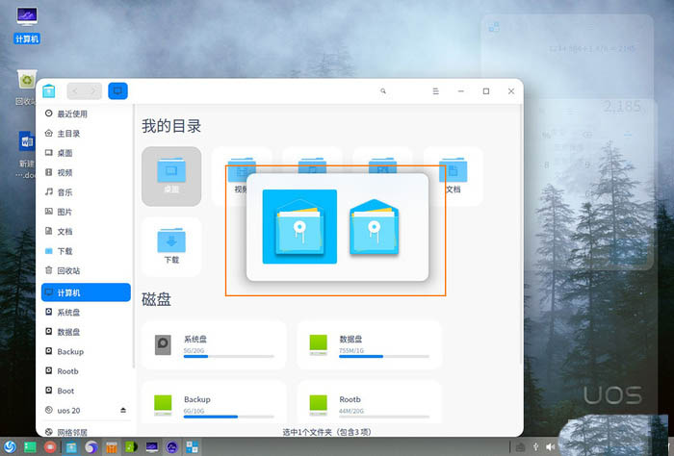Select the highlighted 计算机 sidebar item
674x456 pixels.
86,292
